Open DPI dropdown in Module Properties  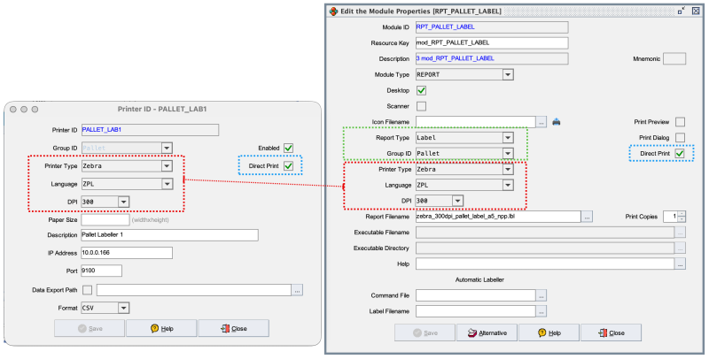coord(457,201)
